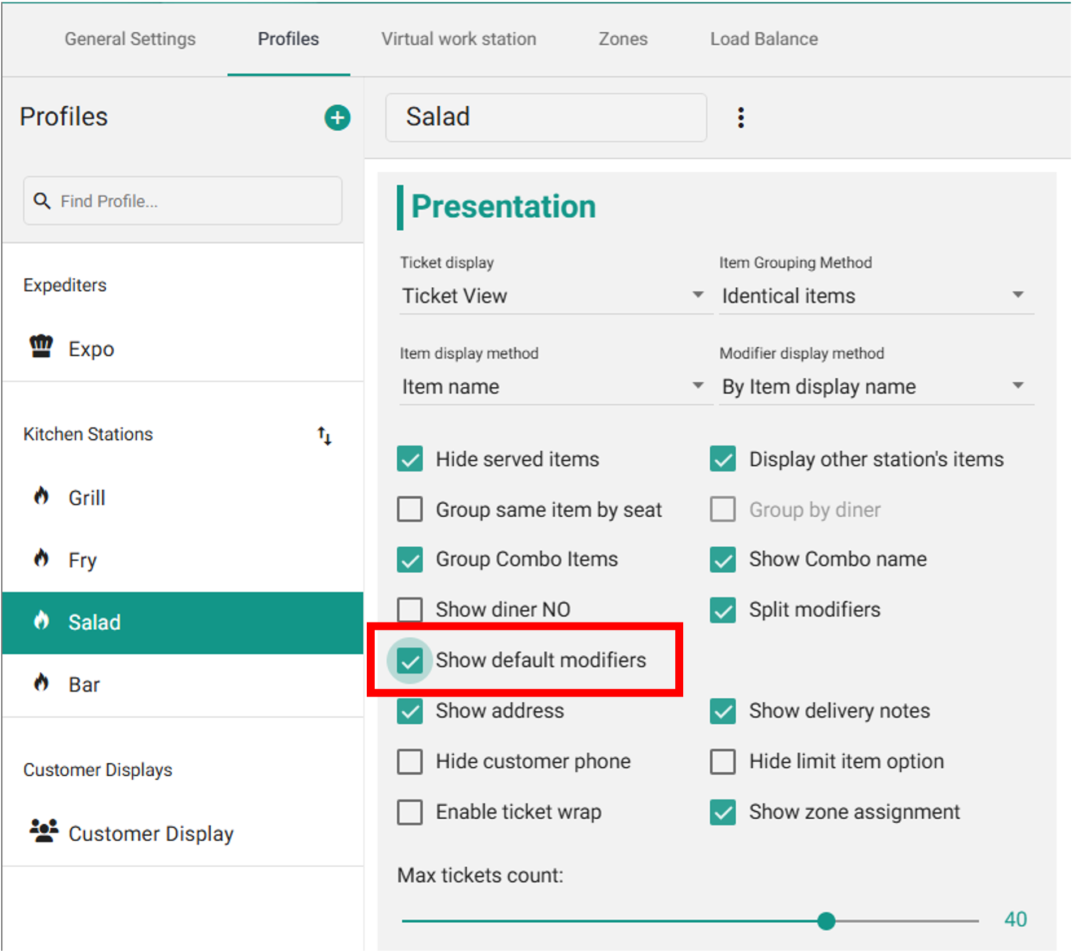The image size is (1072, 951).
Task: Click the Max tickets count slider handle
Action: [x=826, y=920]
